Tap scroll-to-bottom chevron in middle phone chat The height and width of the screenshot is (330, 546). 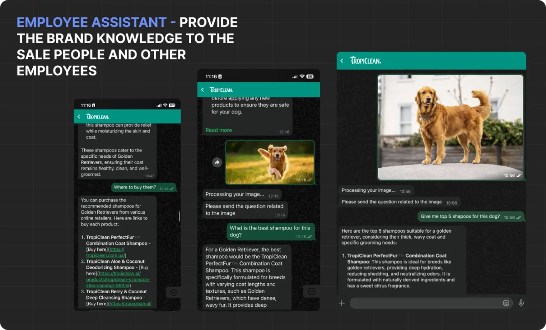click(312, 291)
